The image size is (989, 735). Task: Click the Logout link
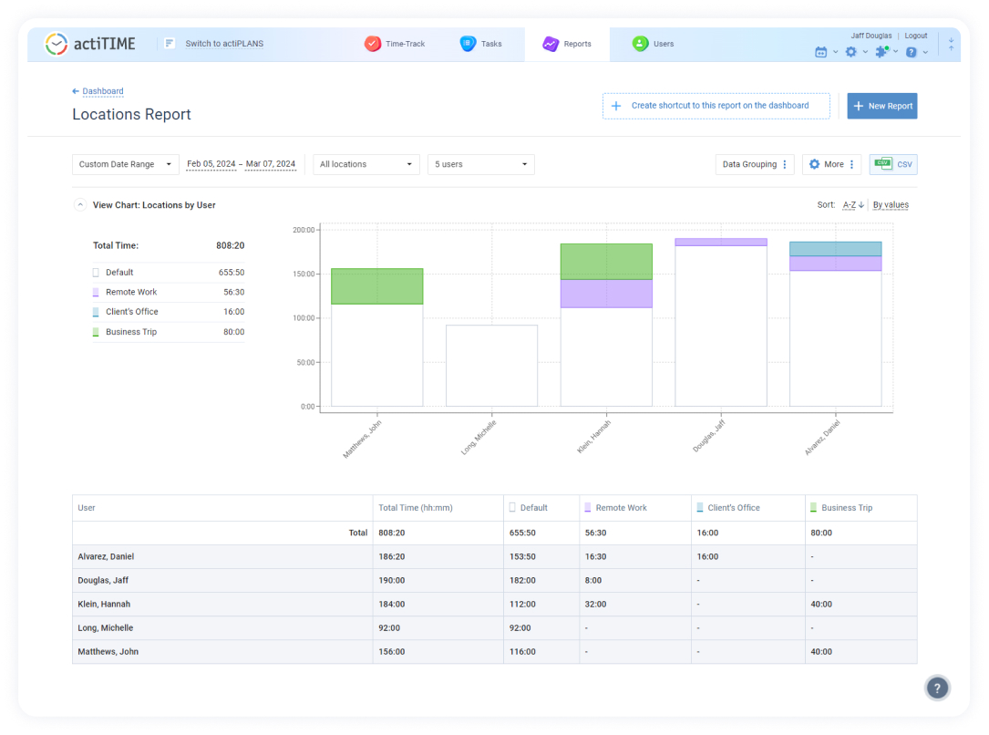[916, 36]
